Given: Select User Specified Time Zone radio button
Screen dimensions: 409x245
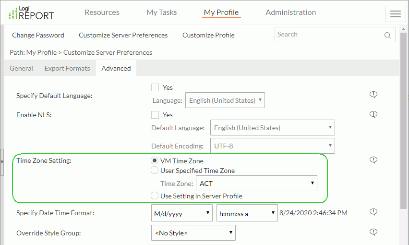Looking at the screenshot, I should tap(155, 171).
